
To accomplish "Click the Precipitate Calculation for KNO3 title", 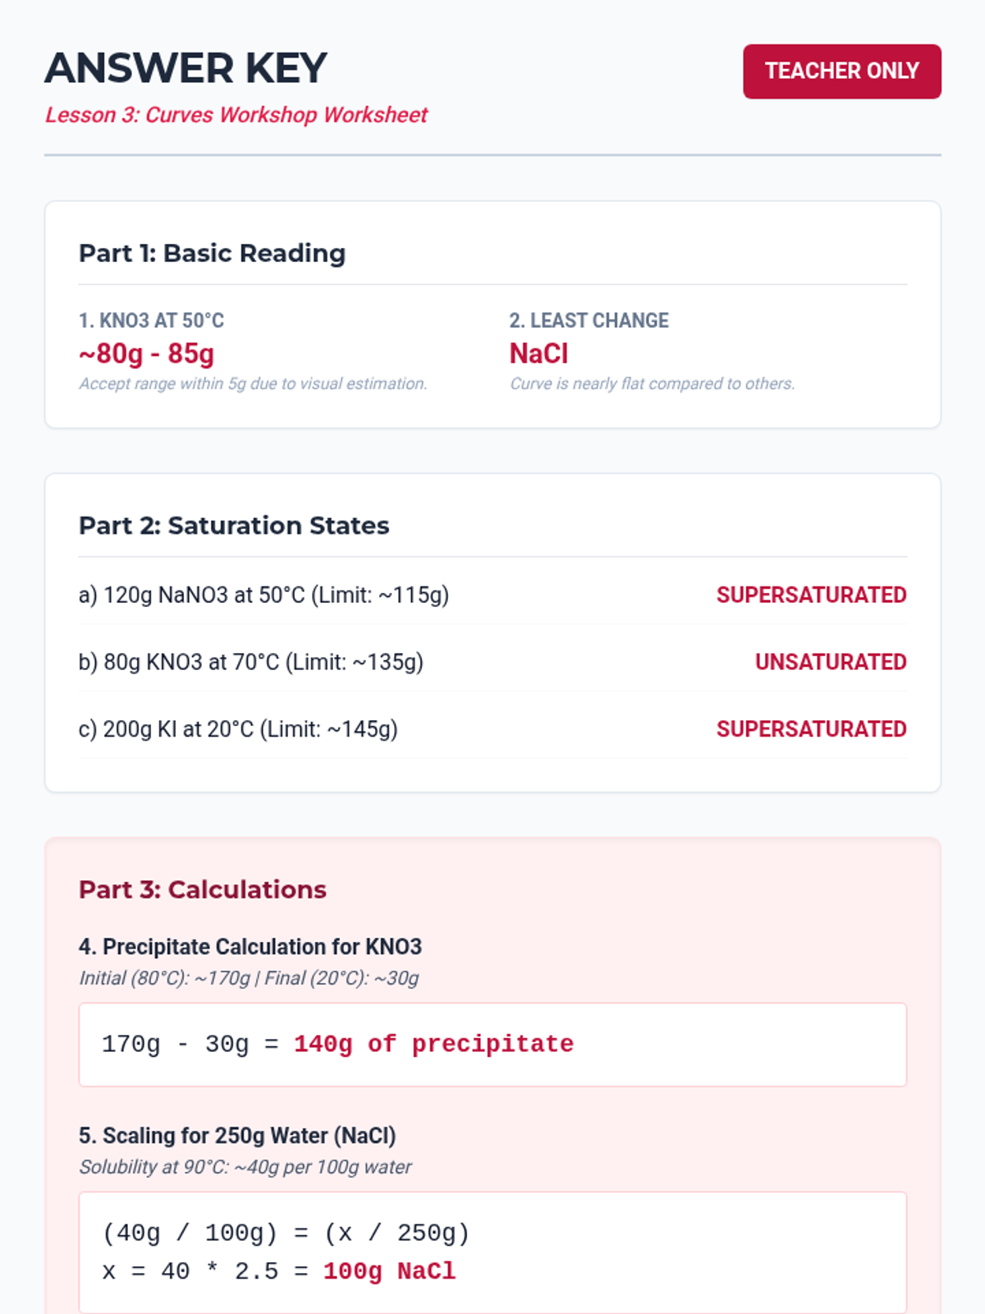I will (x=250, y=947).
